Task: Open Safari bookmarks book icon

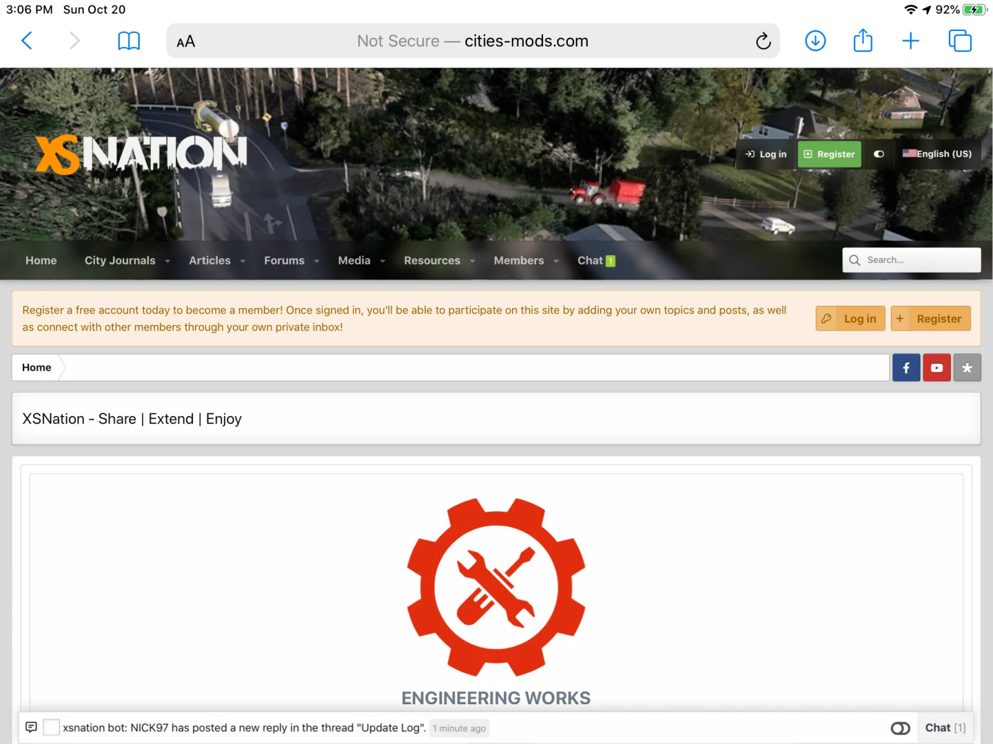Action: 129,41
